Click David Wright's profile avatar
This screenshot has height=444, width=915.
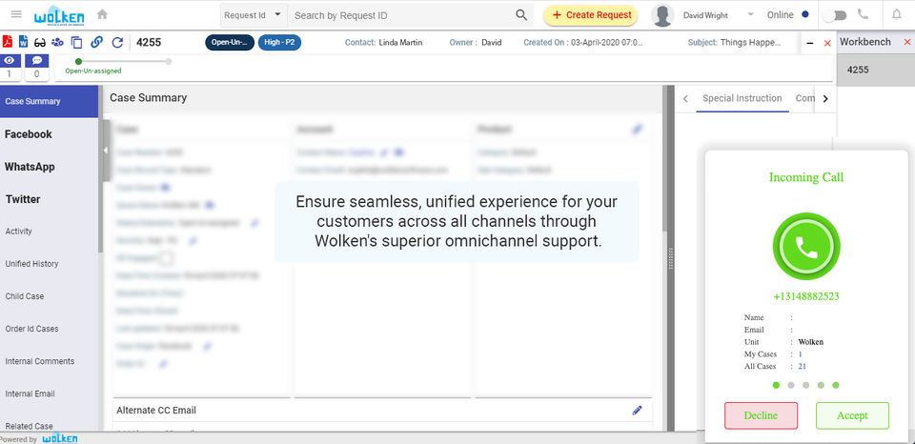coord(662,15)
